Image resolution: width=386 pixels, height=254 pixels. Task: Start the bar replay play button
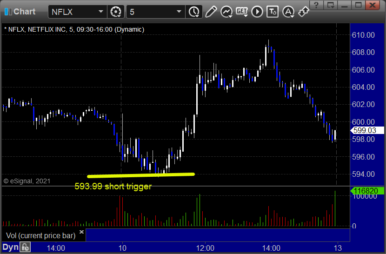(x=257, y=12)
